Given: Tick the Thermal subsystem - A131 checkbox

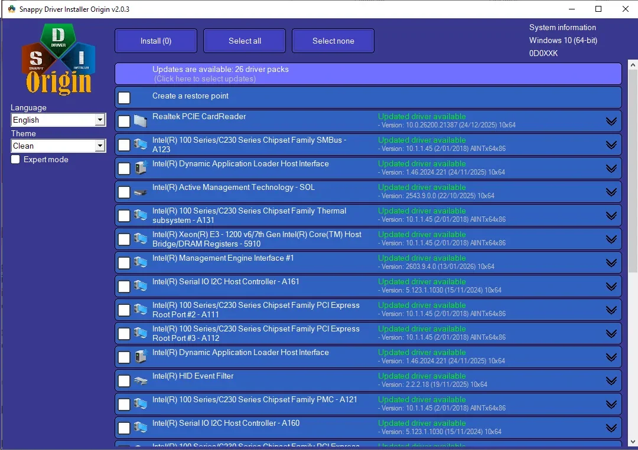Looking at the screenshot, I should pos(124,215).
